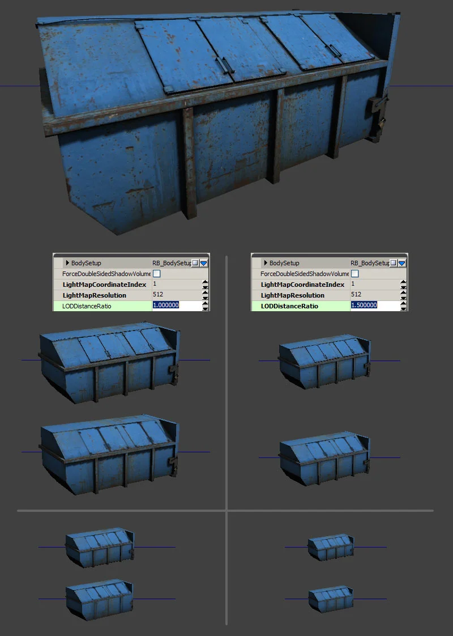
Task: Select LightMapResolution label in right panel
Action: [293, 295]
